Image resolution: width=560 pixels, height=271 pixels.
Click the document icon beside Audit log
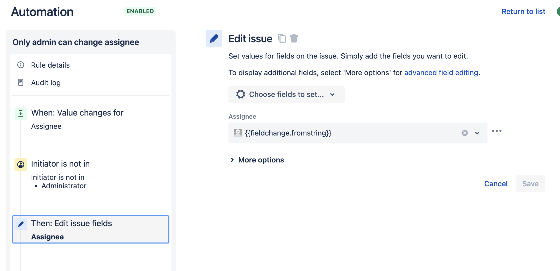tap(20, 82)
